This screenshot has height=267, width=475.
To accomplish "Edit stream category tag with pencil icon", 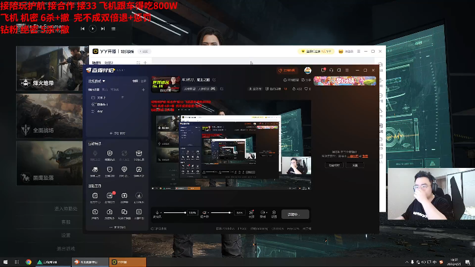I will (221, 88).
